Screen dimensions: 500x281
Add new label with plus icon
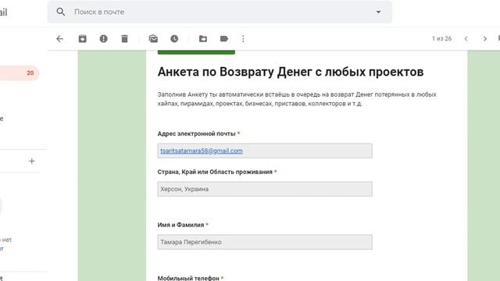[31, 162]
